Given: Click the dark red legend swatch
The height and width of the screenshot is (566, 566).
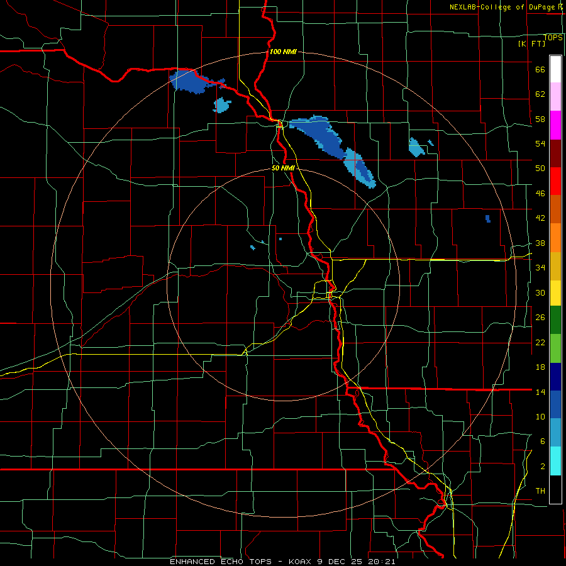Looking at the screenshot, I should [x=555, y=153].
